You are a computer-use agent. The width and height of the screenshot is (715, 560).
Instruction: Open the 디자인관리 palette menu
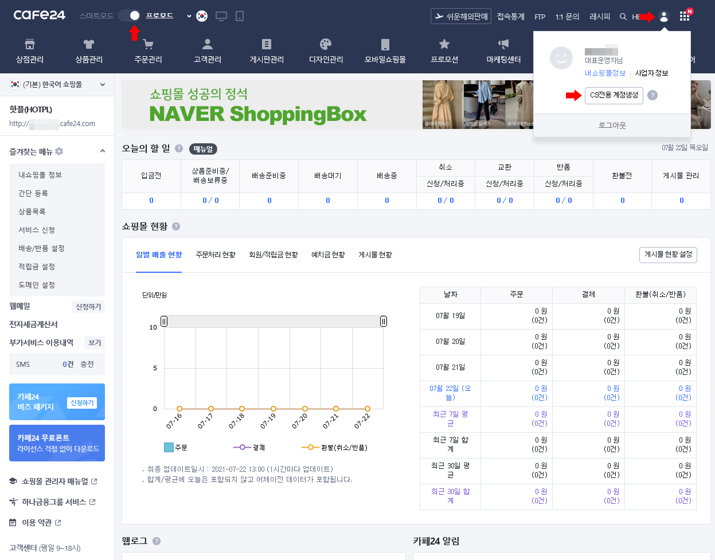pos(326,51)
